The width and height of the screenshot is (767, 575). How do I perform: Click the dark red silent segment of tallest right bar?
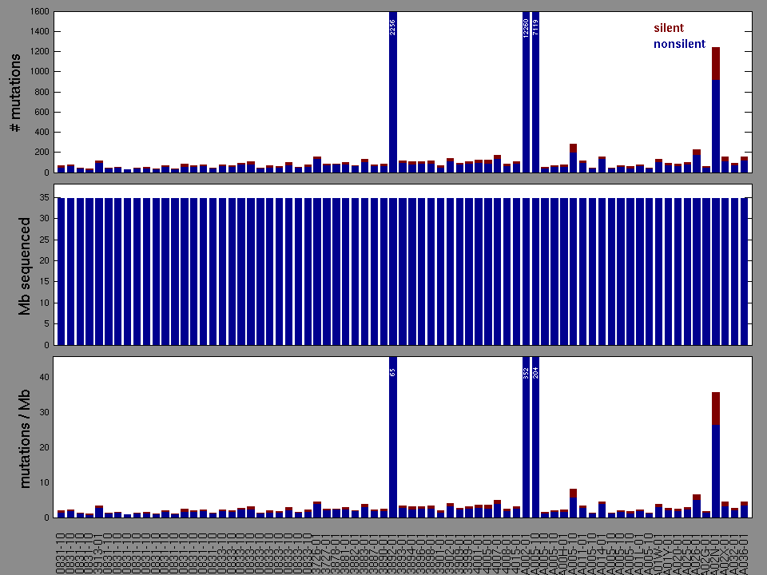tap(716, 63)
